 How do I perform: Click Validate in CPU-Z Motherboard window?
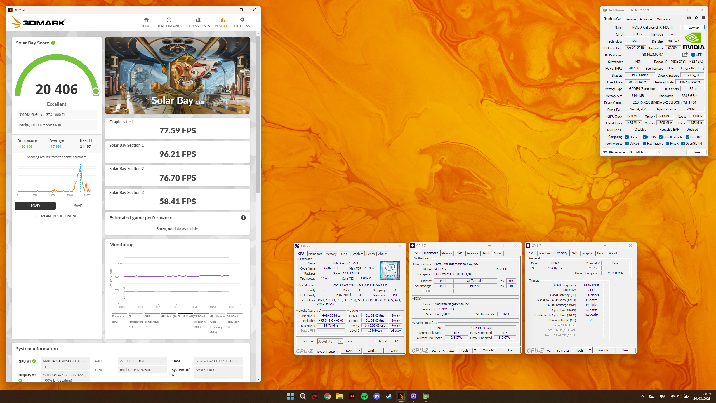tap(488, 350)
